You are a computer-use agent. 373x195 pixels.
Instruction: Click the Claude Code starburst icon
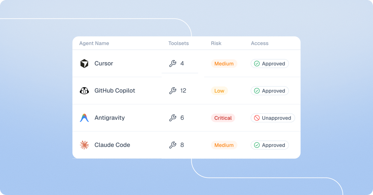(x=84, y=145)
